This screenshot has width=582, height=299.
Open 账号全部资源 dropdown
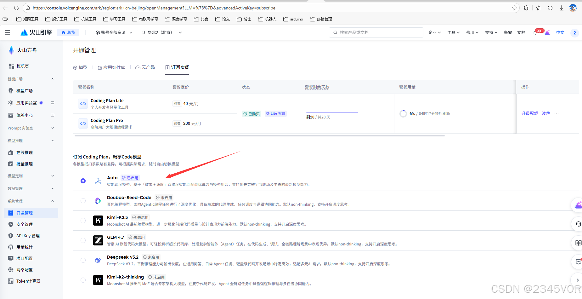click(x=114, y=32)
